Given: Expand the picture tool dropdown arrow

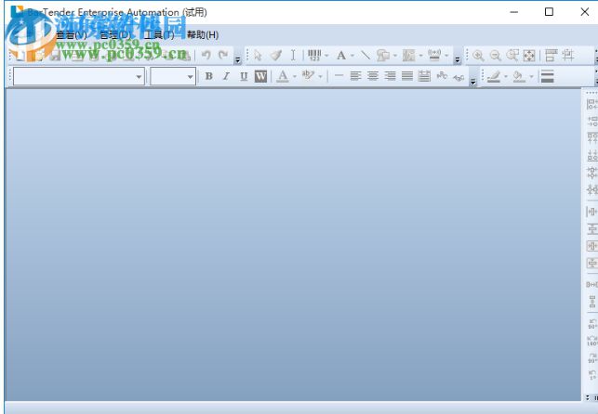Looking at the screenshot, I should (420, 56).
